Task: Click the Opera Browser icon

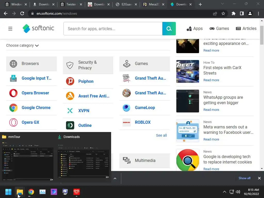Action: (13, 93)
